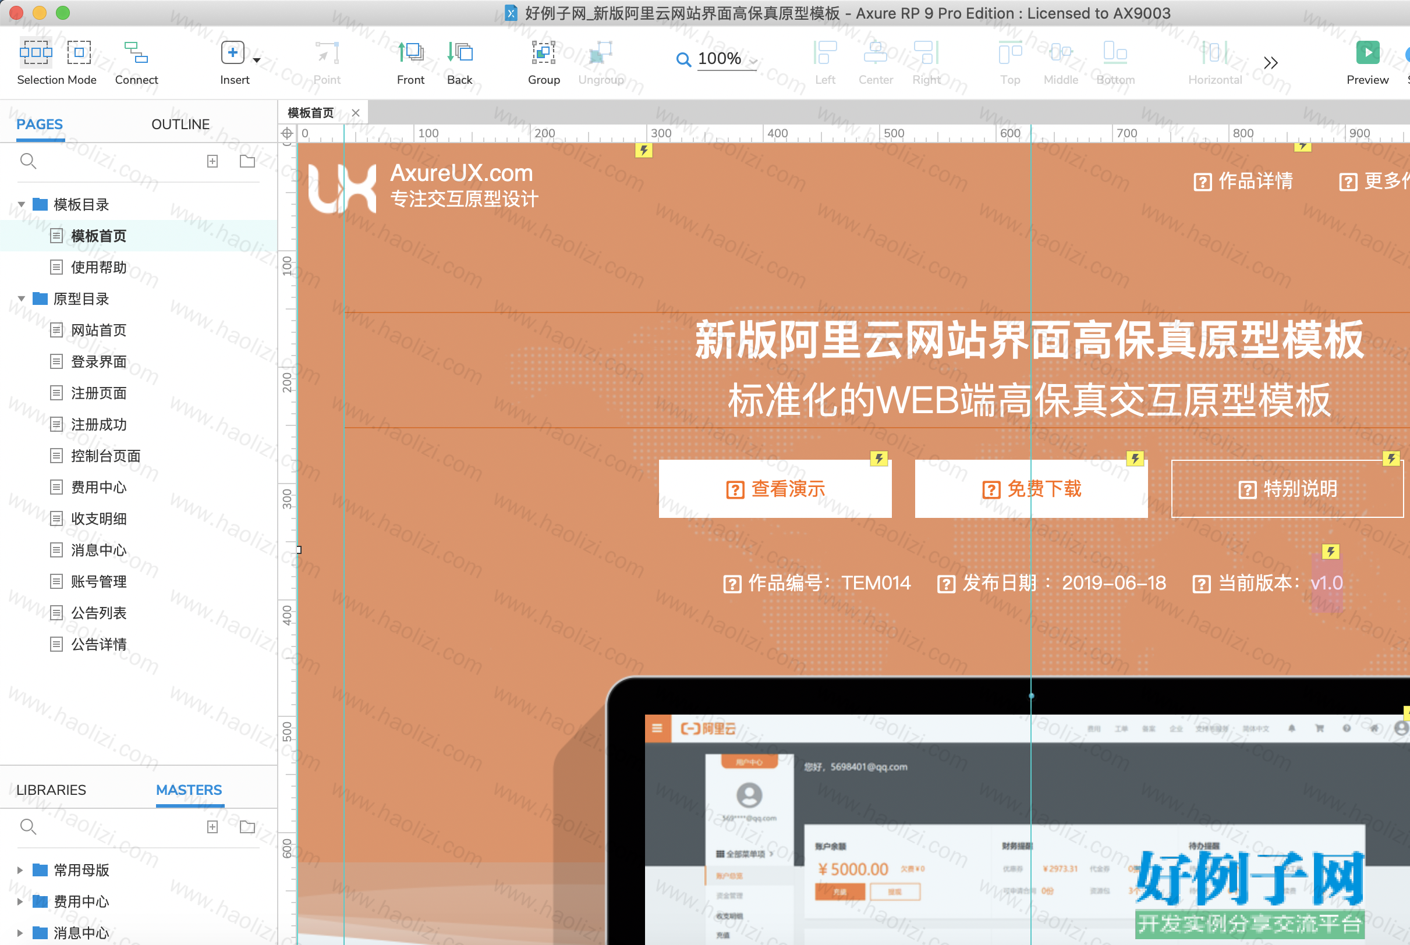1410x945 pixels.
Task: Expand the 费用中心 masters folder
Action: (20, 901)
